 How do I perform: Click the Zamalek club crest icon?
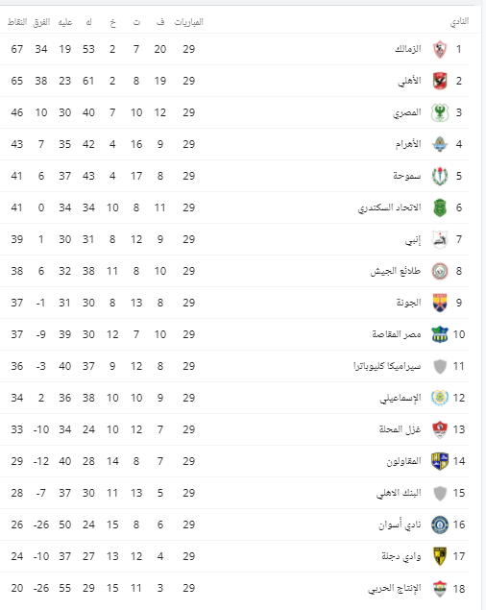440,49
